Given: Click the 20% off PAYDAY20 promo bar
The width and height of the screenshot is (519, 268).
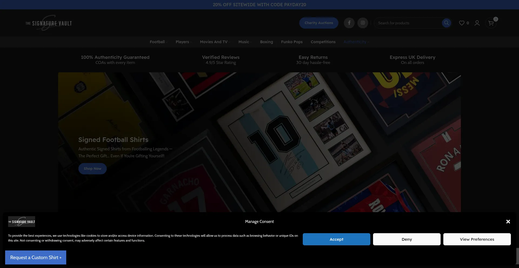Looking at the screenshot, I should 259,5.
